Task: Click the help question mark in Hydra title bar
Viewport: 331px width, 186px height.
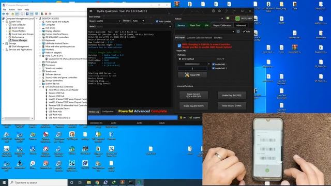Action: click(x=227, y=11)
